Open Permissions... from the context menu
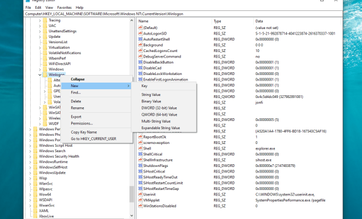Viewport: 362px width, 219px height. pos(97,123)
